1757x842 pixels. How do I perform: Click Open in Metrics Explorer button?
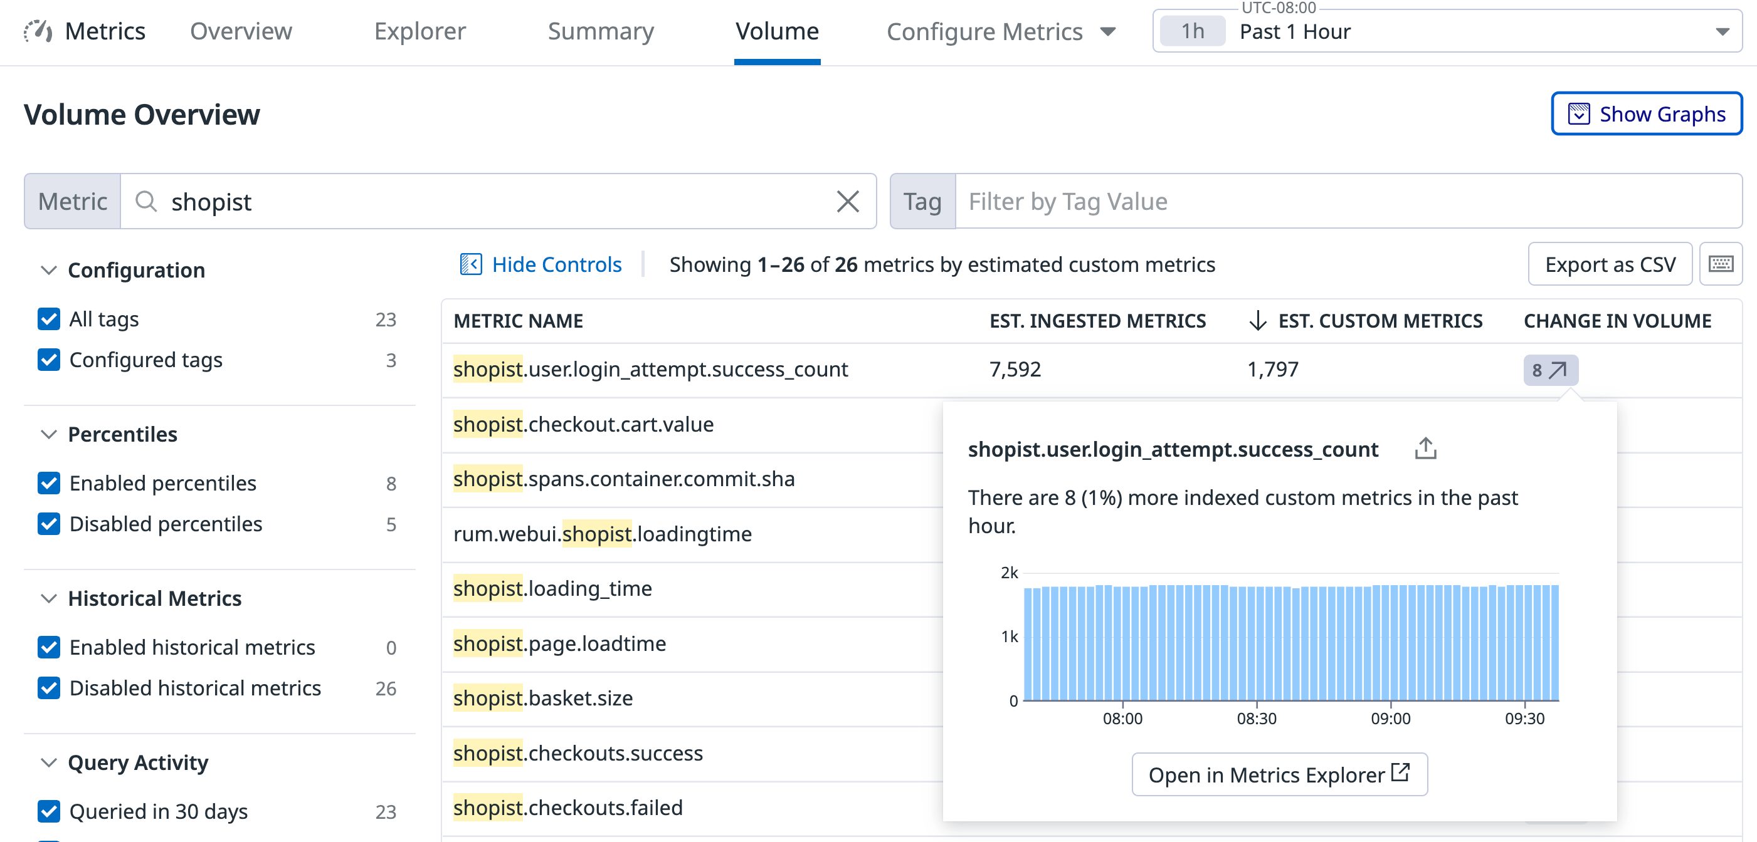click(x=1280, y=774)
